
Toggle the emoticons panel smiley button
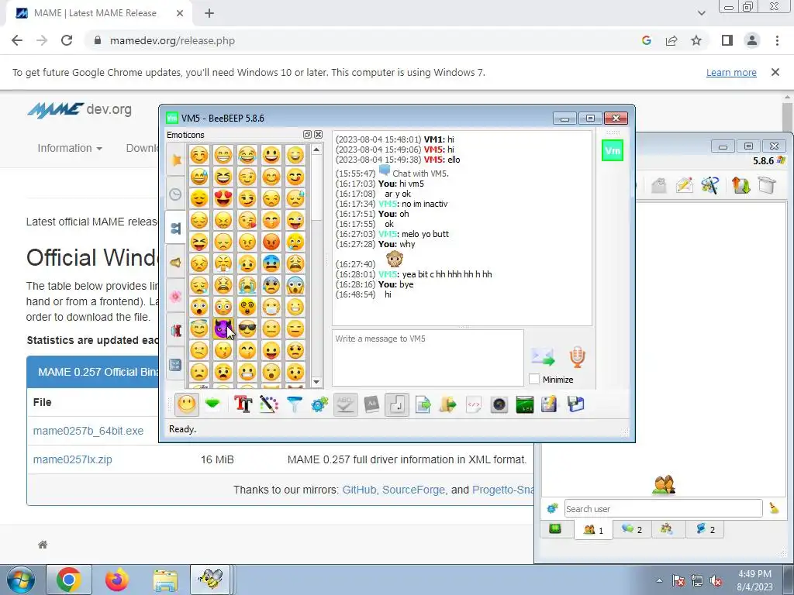tap(186, 404)
